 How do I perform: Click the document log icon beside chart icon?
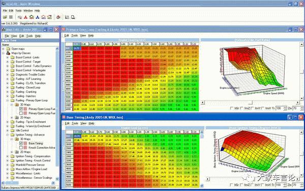(x=73, y=17)
